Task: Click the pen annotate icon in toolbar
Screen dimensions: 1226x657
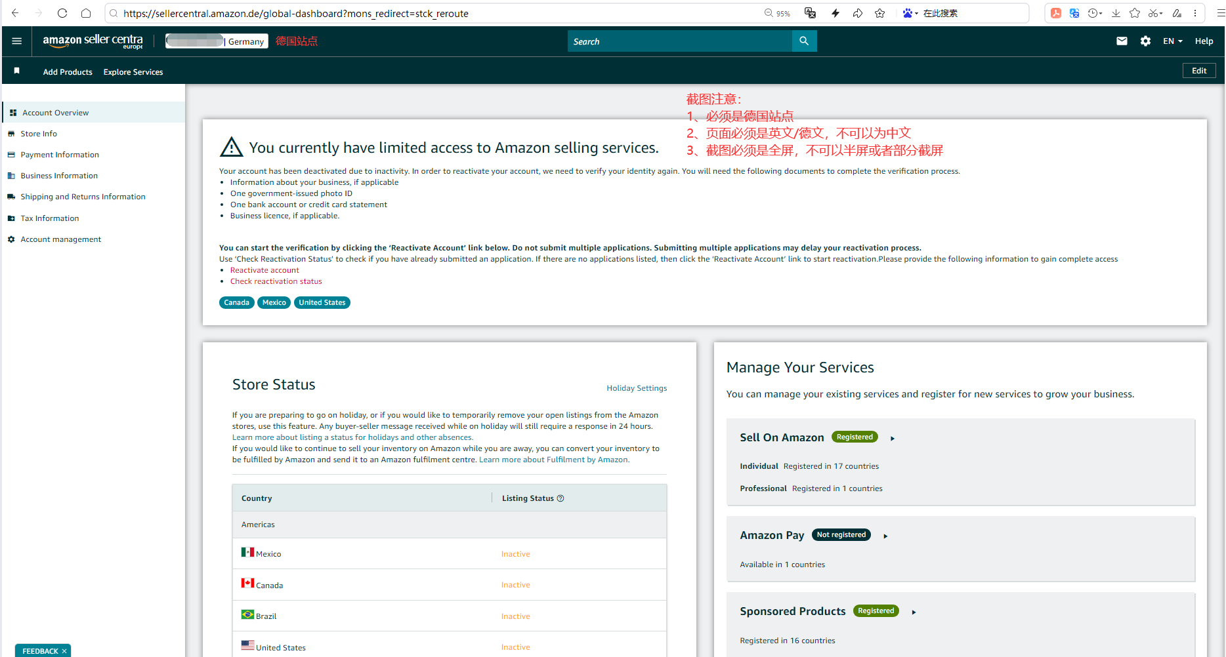Action: click(x=1177, y=13)
